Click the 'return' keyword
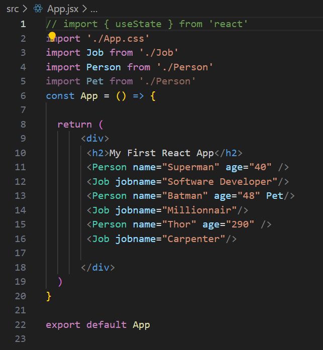Image resolution: width=323 pixels, height=350 pixels. pyautogui.click(x=74, y=125)
